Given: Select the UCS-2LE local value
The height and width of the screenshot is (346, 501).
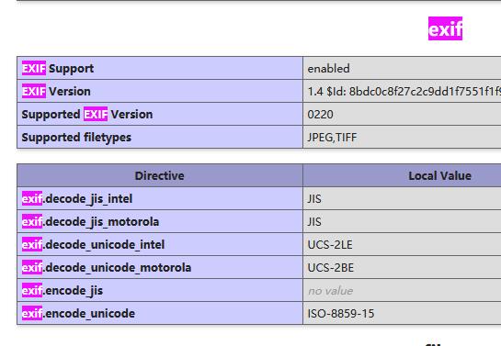Looking at the screenshot, I should pyautogui.click(x=330, y=245).
